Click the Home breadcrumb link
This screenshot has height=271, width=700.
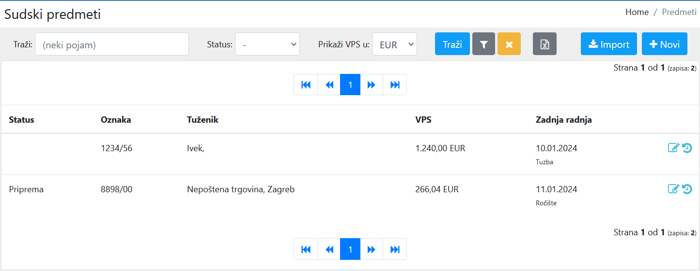coord(637,12)
